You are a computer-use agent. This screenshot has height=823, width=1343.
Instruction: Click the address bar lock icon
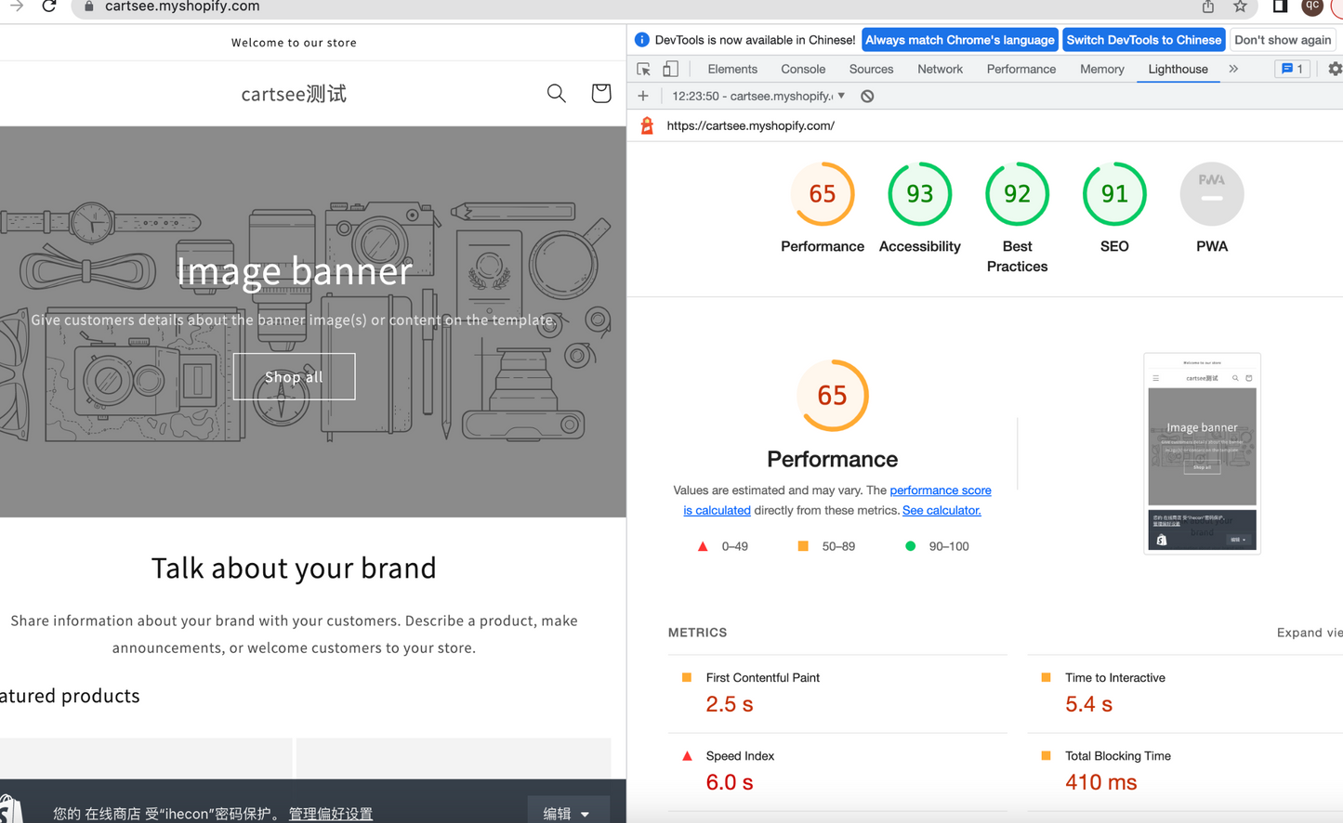(89, 7)
